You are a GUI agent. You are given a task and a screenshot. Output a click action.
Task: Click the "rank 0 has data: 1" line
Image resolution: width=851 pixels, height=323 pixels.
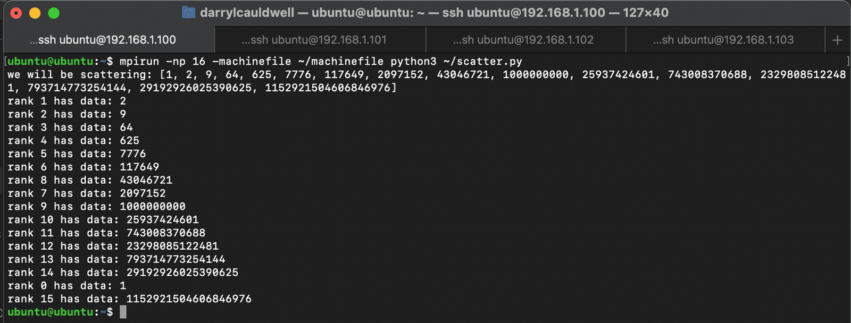pos(67,286)
